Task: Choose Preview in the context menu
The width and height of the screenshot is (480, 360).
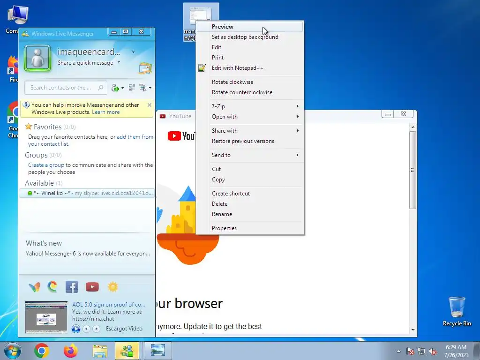Action: pos(250,27)
